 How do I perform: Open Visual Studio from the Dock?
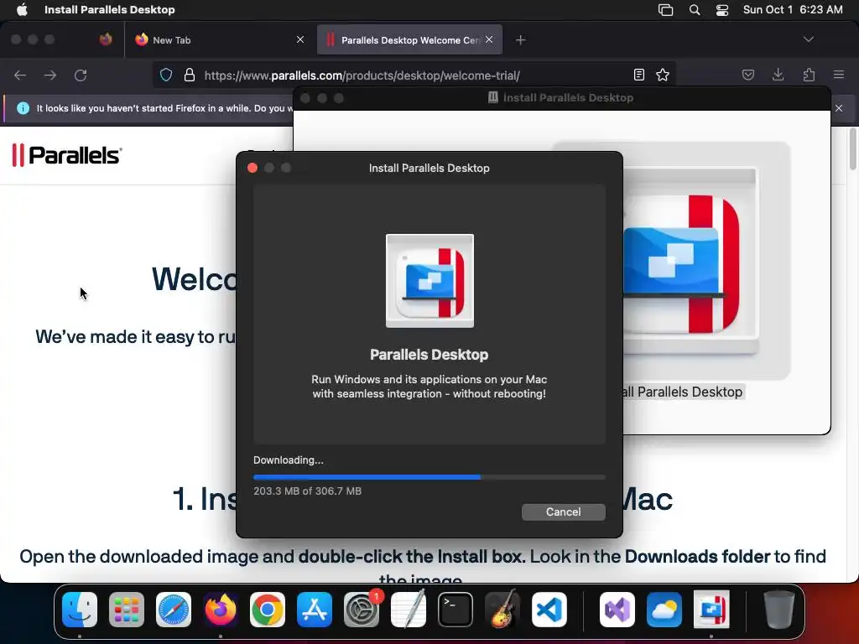(x=617, y=610)
